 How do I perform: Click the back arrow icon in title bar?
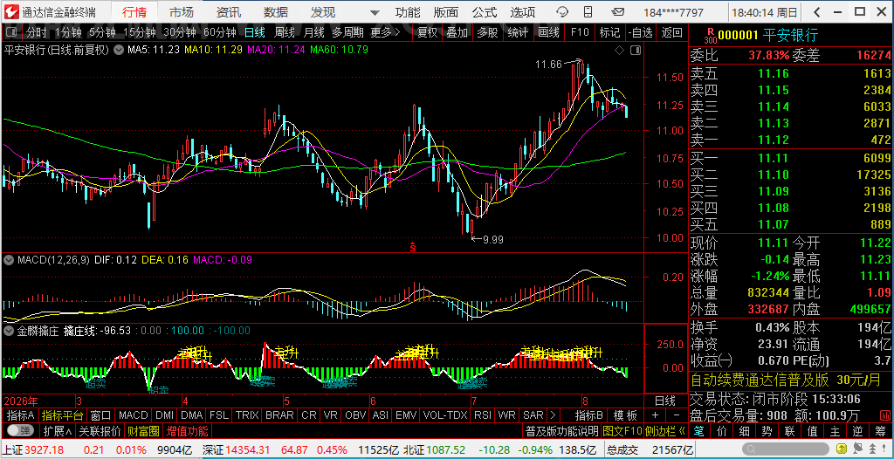pos(817,12)
